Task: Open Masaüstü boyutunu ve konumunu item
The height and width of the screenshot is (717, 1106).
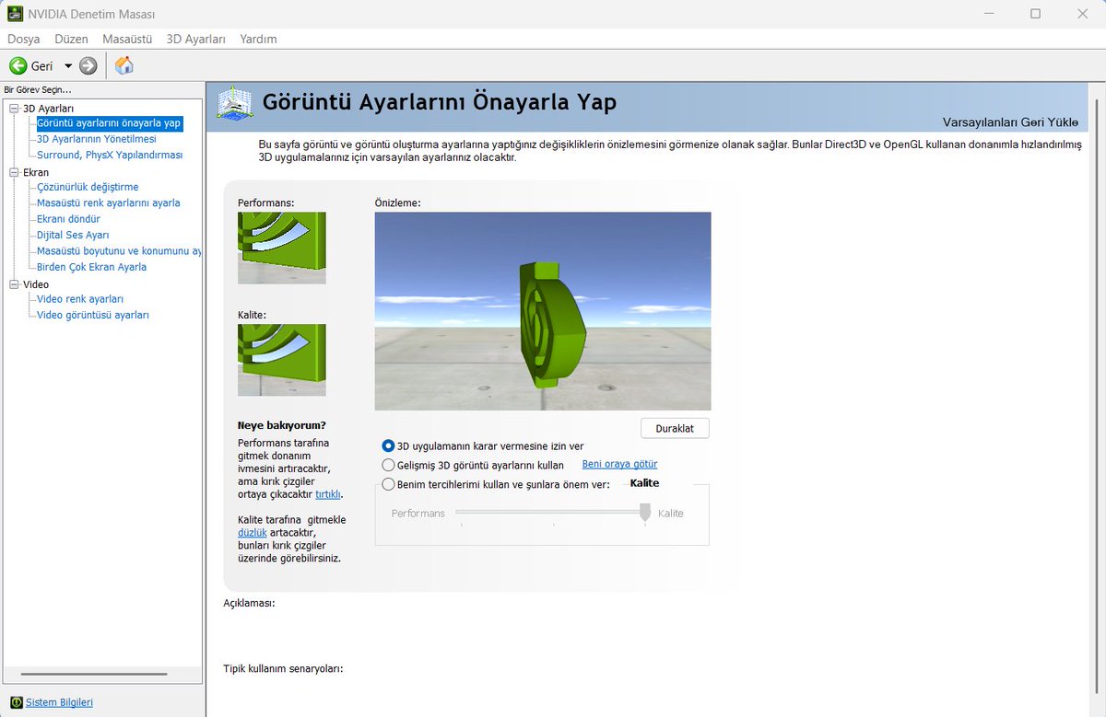Action: click(118, 250)
